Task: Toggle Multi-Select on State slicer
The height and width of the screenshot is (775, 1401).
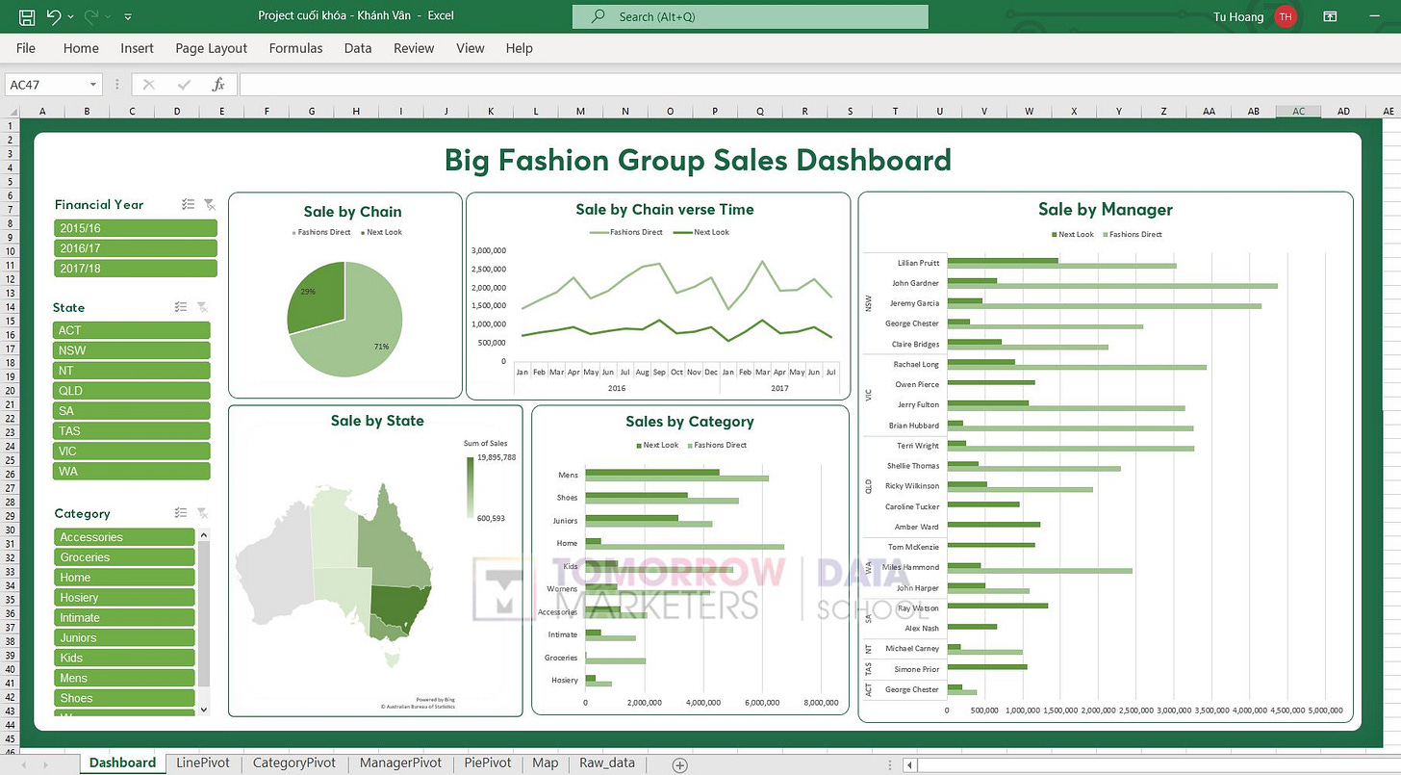Action: click(x=181, y=307)
